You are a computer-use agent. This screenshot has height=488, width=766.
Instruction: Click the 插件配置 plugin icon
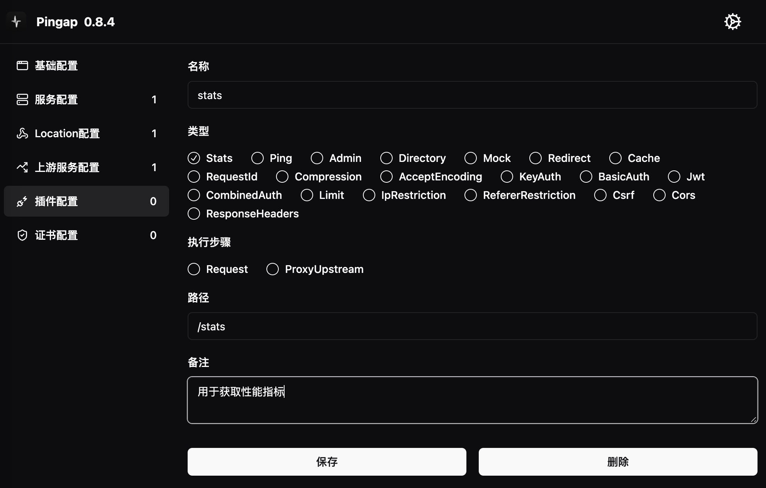pyautogui.click(x=22, y=201)
